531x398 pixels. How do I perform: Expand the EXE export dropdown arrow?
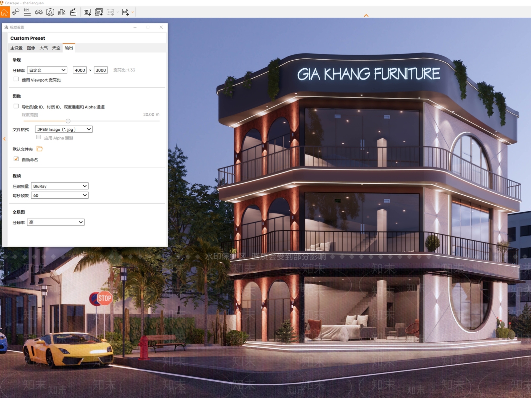[133, 12]
